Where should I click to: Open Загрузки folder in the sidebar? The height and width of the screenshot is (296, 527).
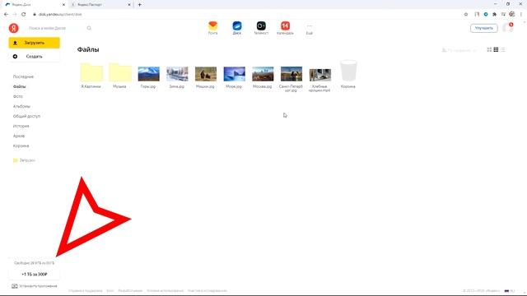[24, 160]
